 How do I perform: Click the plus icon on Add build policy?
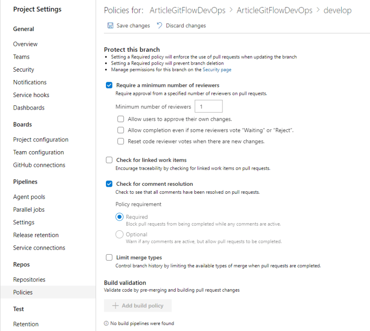(x=115, y=306)
